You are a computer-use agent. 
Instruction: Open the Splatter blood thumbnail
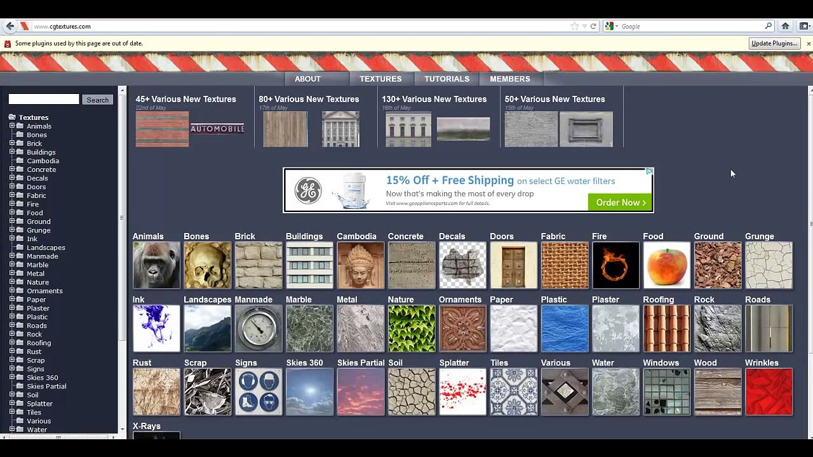point(462,392)
